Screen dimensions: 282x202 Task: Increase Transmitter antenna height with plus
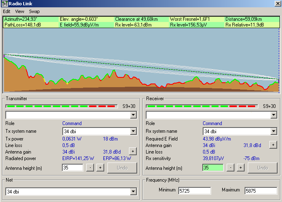pyautogui.click(x=100, y=168)
